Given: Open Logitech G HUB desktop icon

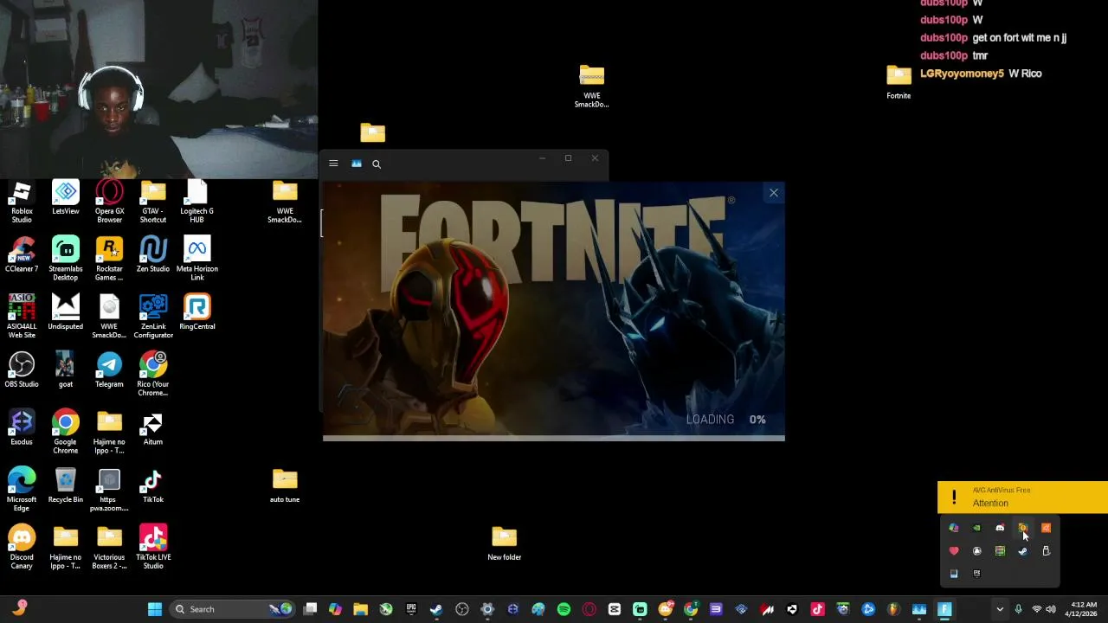Looking at the screenshot, I should 196,202.
